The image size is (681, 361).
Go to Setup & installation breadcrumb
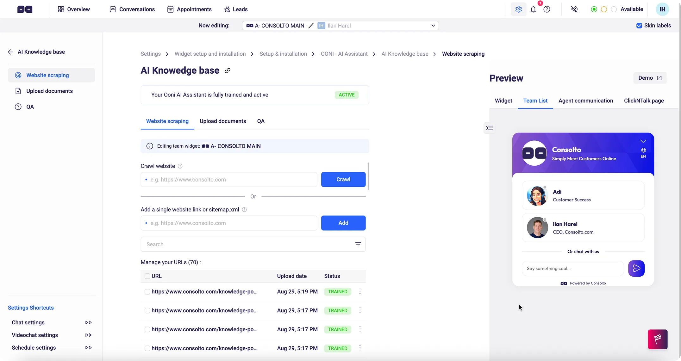[x=283, y=54]
